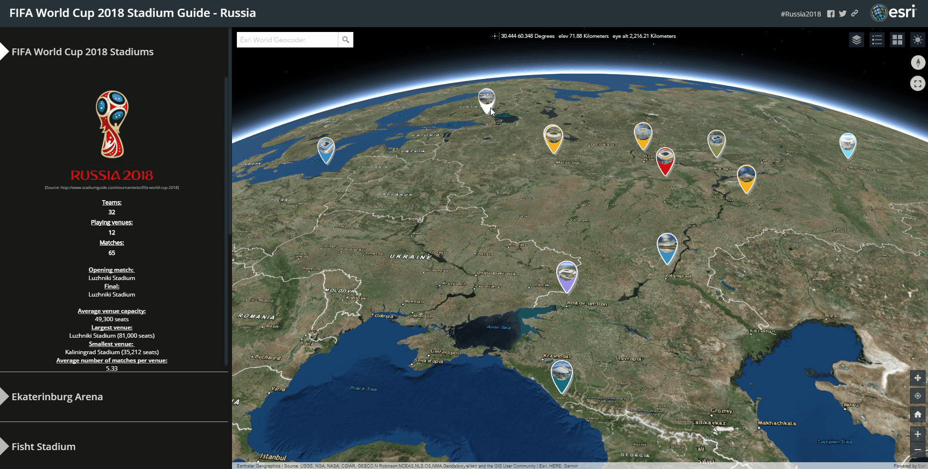Zoom out of the map
Screen dimensions: 928x469
pos(917,450)
